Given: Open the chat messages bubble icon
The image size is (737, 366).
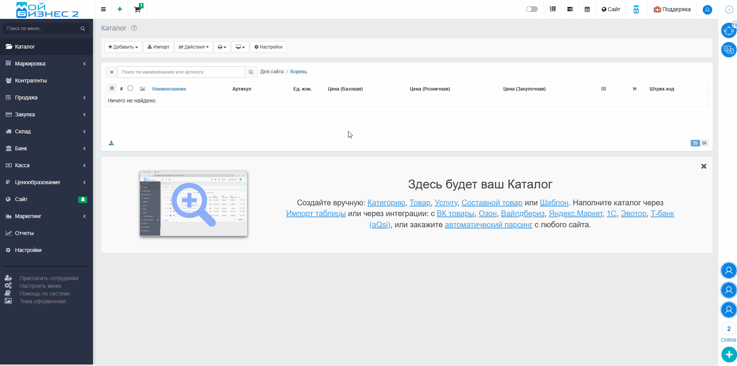Looking at the screenshot, I should (x=729, y=50).
